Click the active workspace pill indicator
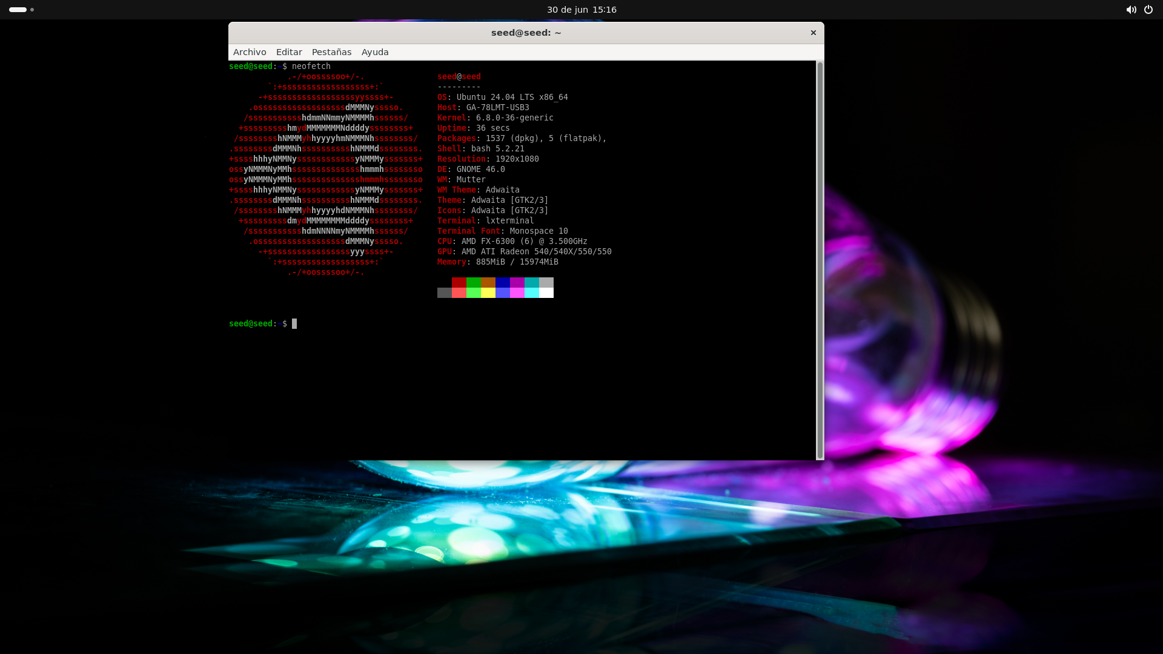 click(18, 10)
